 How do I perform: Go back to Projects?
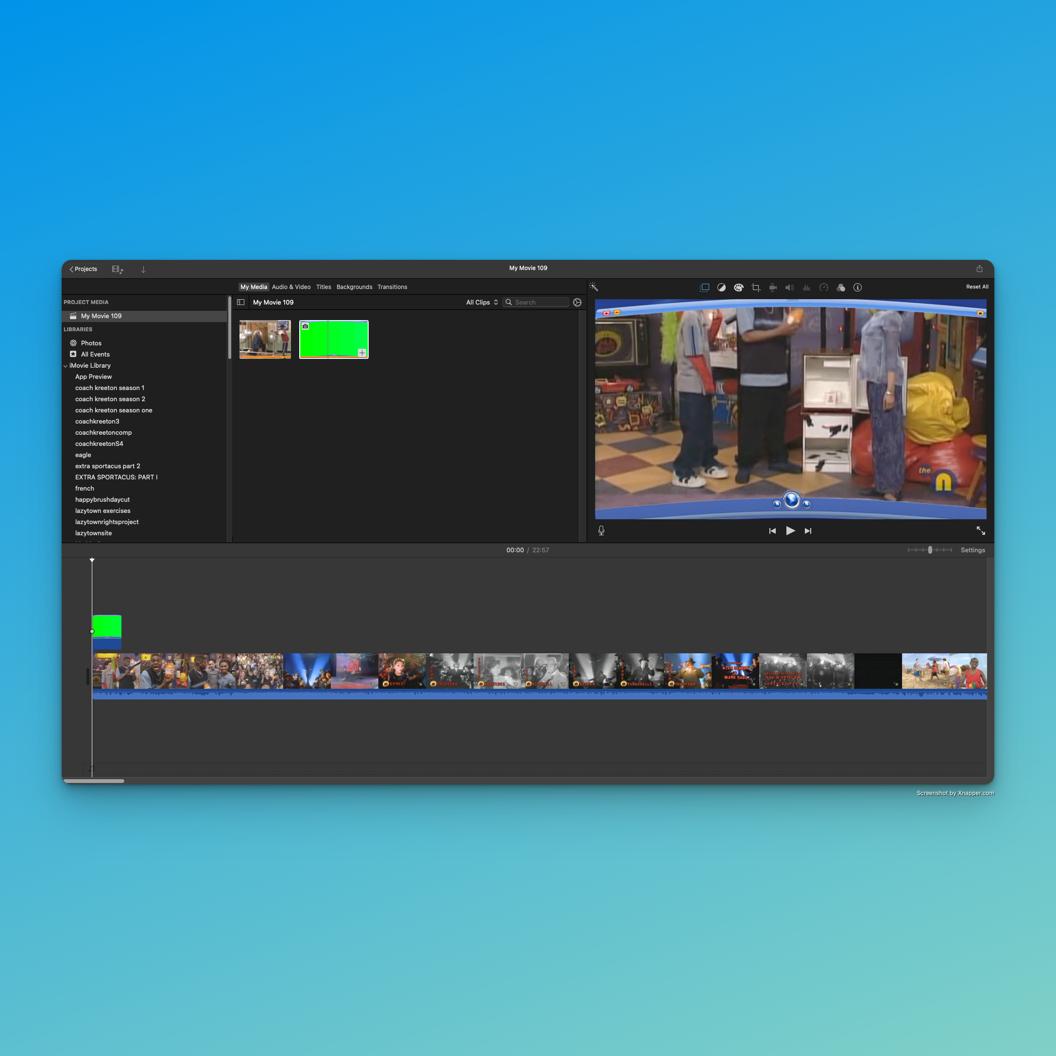(83, 269)
